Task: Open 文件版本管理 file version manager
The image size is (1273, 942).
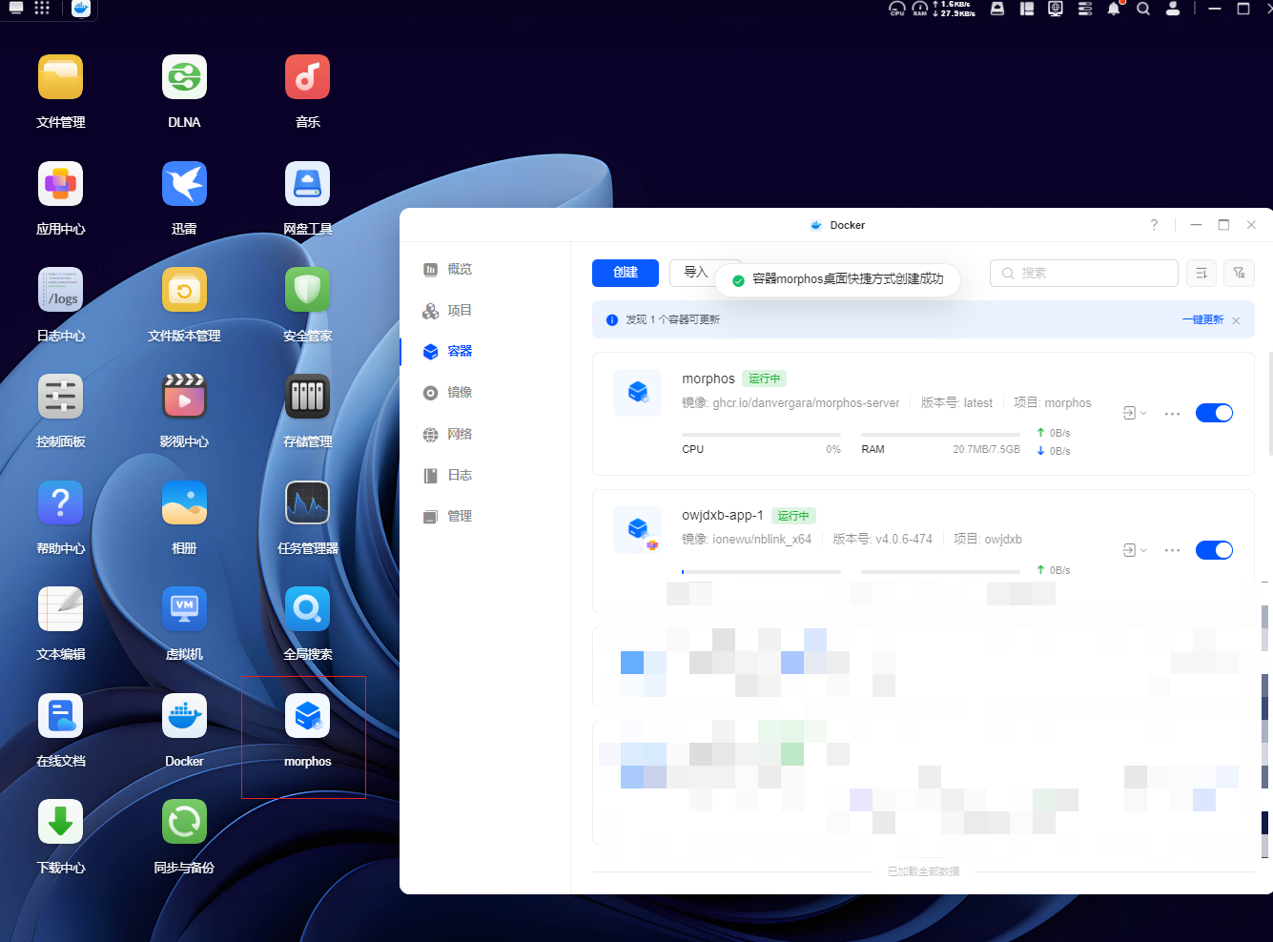Action: point(184,290)
